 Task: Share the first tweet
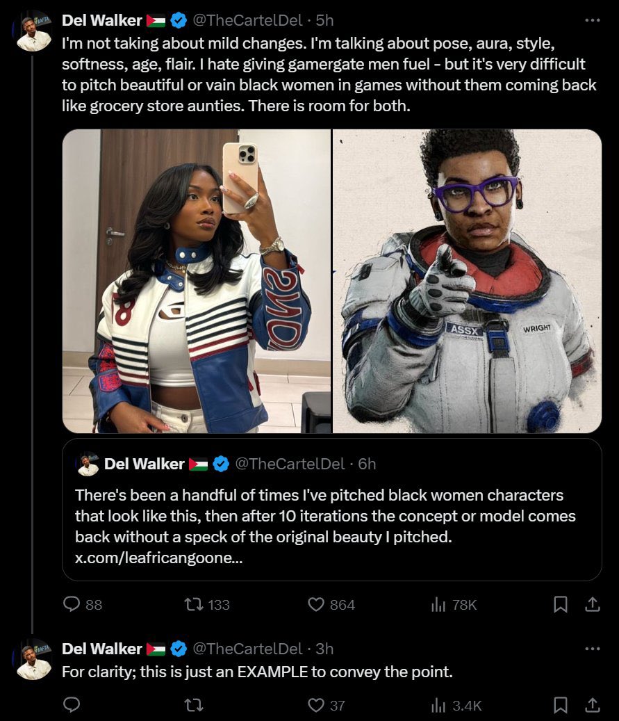(592, 605)
